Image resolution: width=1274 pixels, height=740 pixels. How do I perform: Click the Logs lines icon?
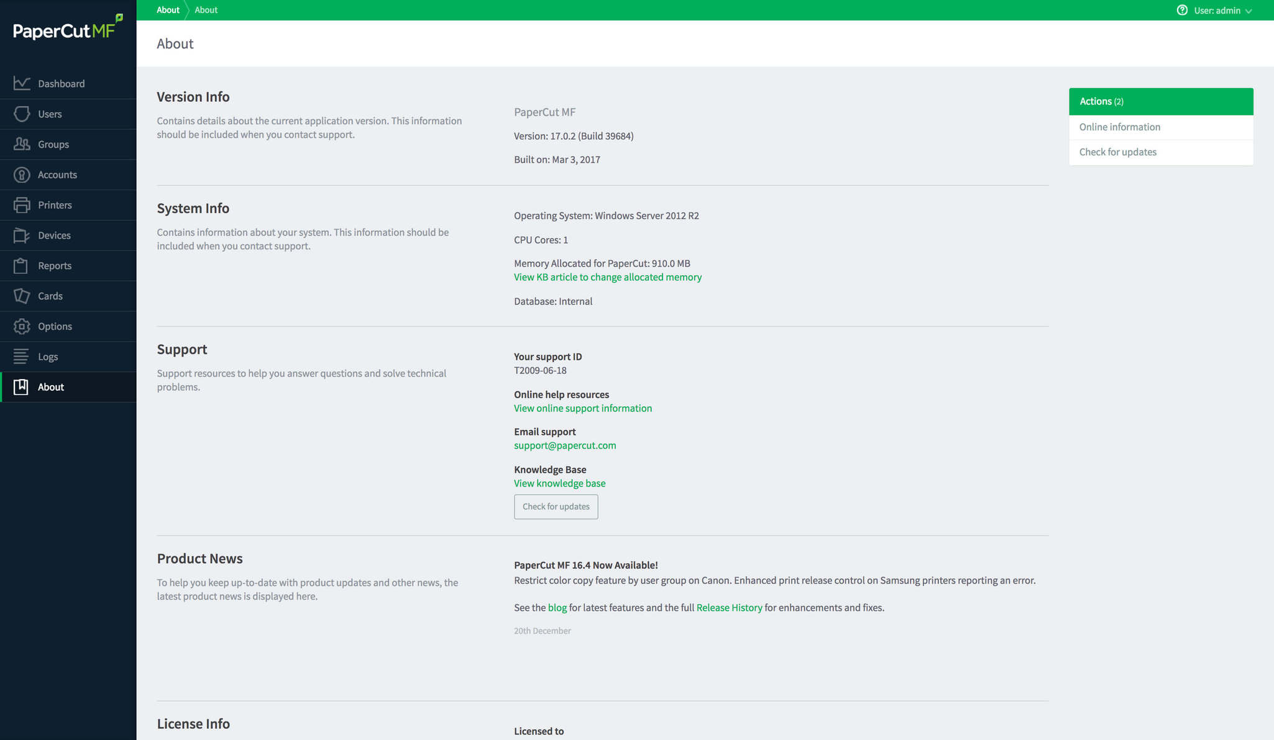coord(22,357)
